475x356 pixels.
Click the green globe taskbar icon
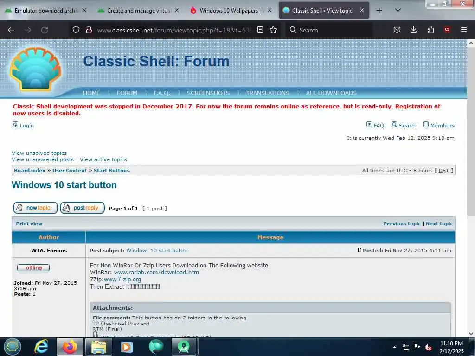(x=156, y=347)
